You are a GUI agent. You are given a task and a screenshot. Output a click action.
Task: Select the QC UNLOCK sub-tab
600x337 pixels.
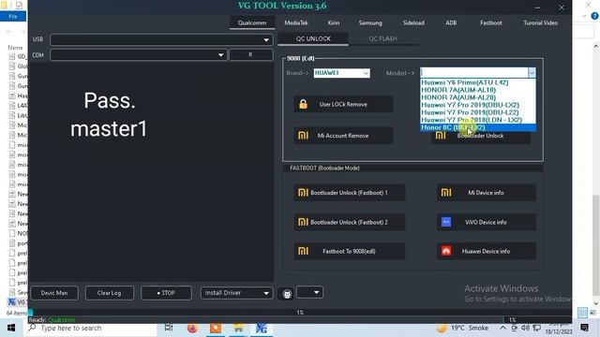pyautogui.click(x=313, y=39)
